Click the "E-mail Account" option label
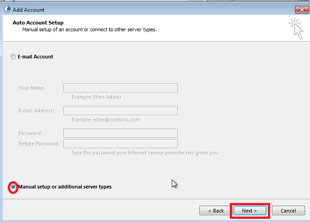Viewport: 310px width, 222px height. (x=35, y=57)
